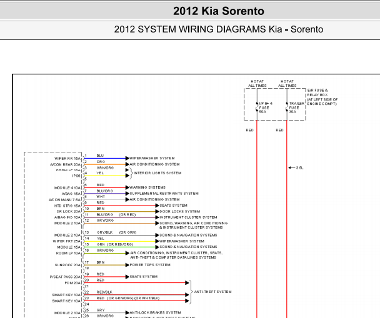Select the 'WIPER FRT 25A' fuse label

pos(67,241)
